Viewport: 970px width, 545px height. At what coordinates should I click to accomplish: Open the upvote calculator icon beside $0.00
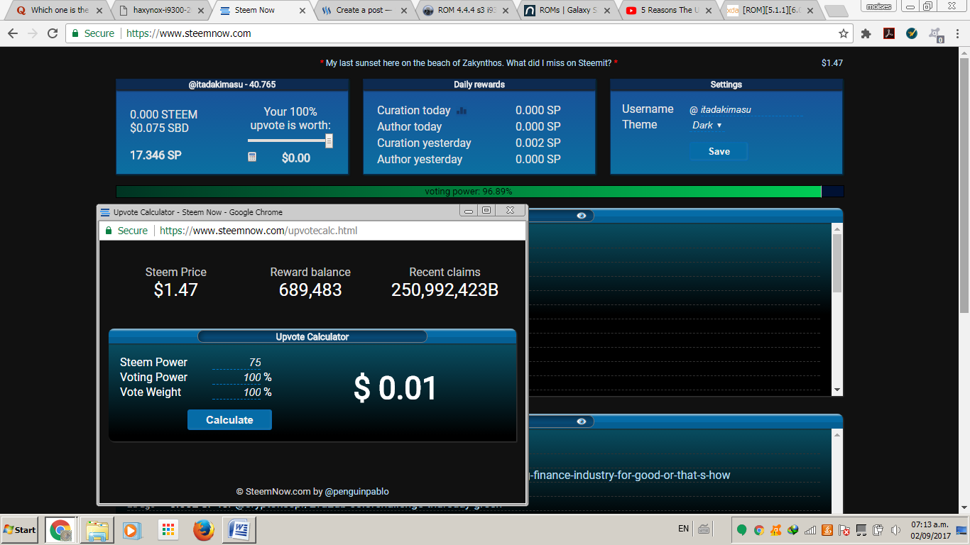pyautogui.click(x=252, y=157)
